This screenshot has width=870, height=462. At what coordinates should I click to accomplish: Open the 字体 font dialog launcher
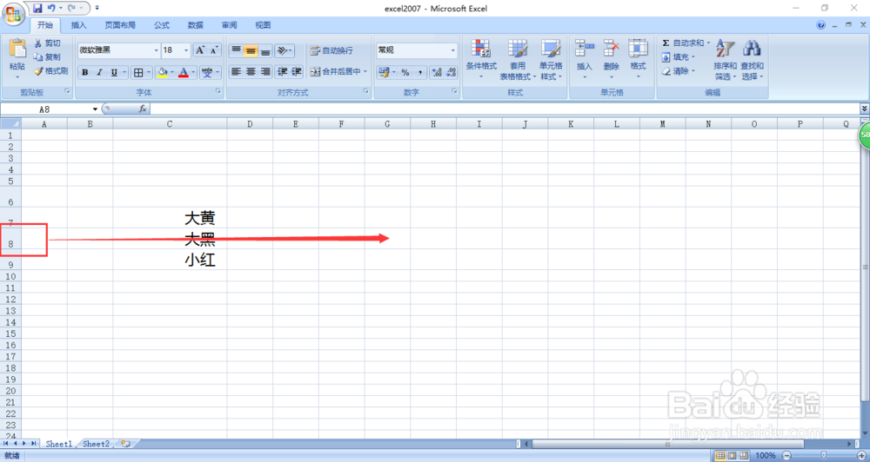point(218,91)
